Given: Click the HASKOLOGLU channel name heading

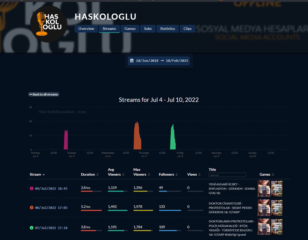Looking at the screenshot, I should tap(105, 17).
